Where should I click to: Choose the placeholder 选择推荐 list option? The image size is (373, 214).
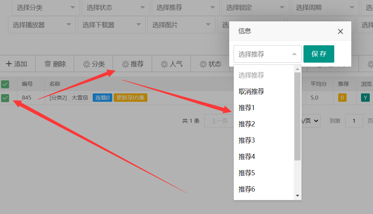264,75
